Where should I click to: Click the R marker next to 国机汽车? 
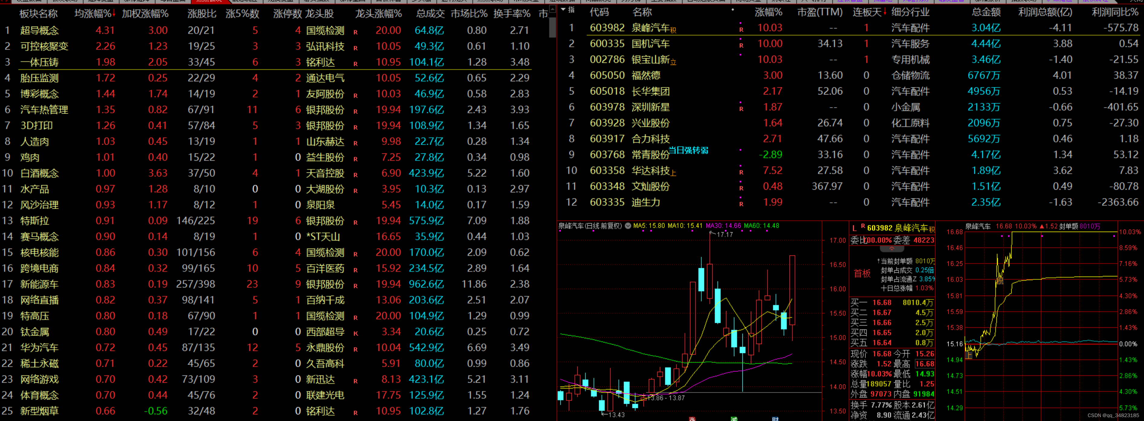tap(741, 45)
